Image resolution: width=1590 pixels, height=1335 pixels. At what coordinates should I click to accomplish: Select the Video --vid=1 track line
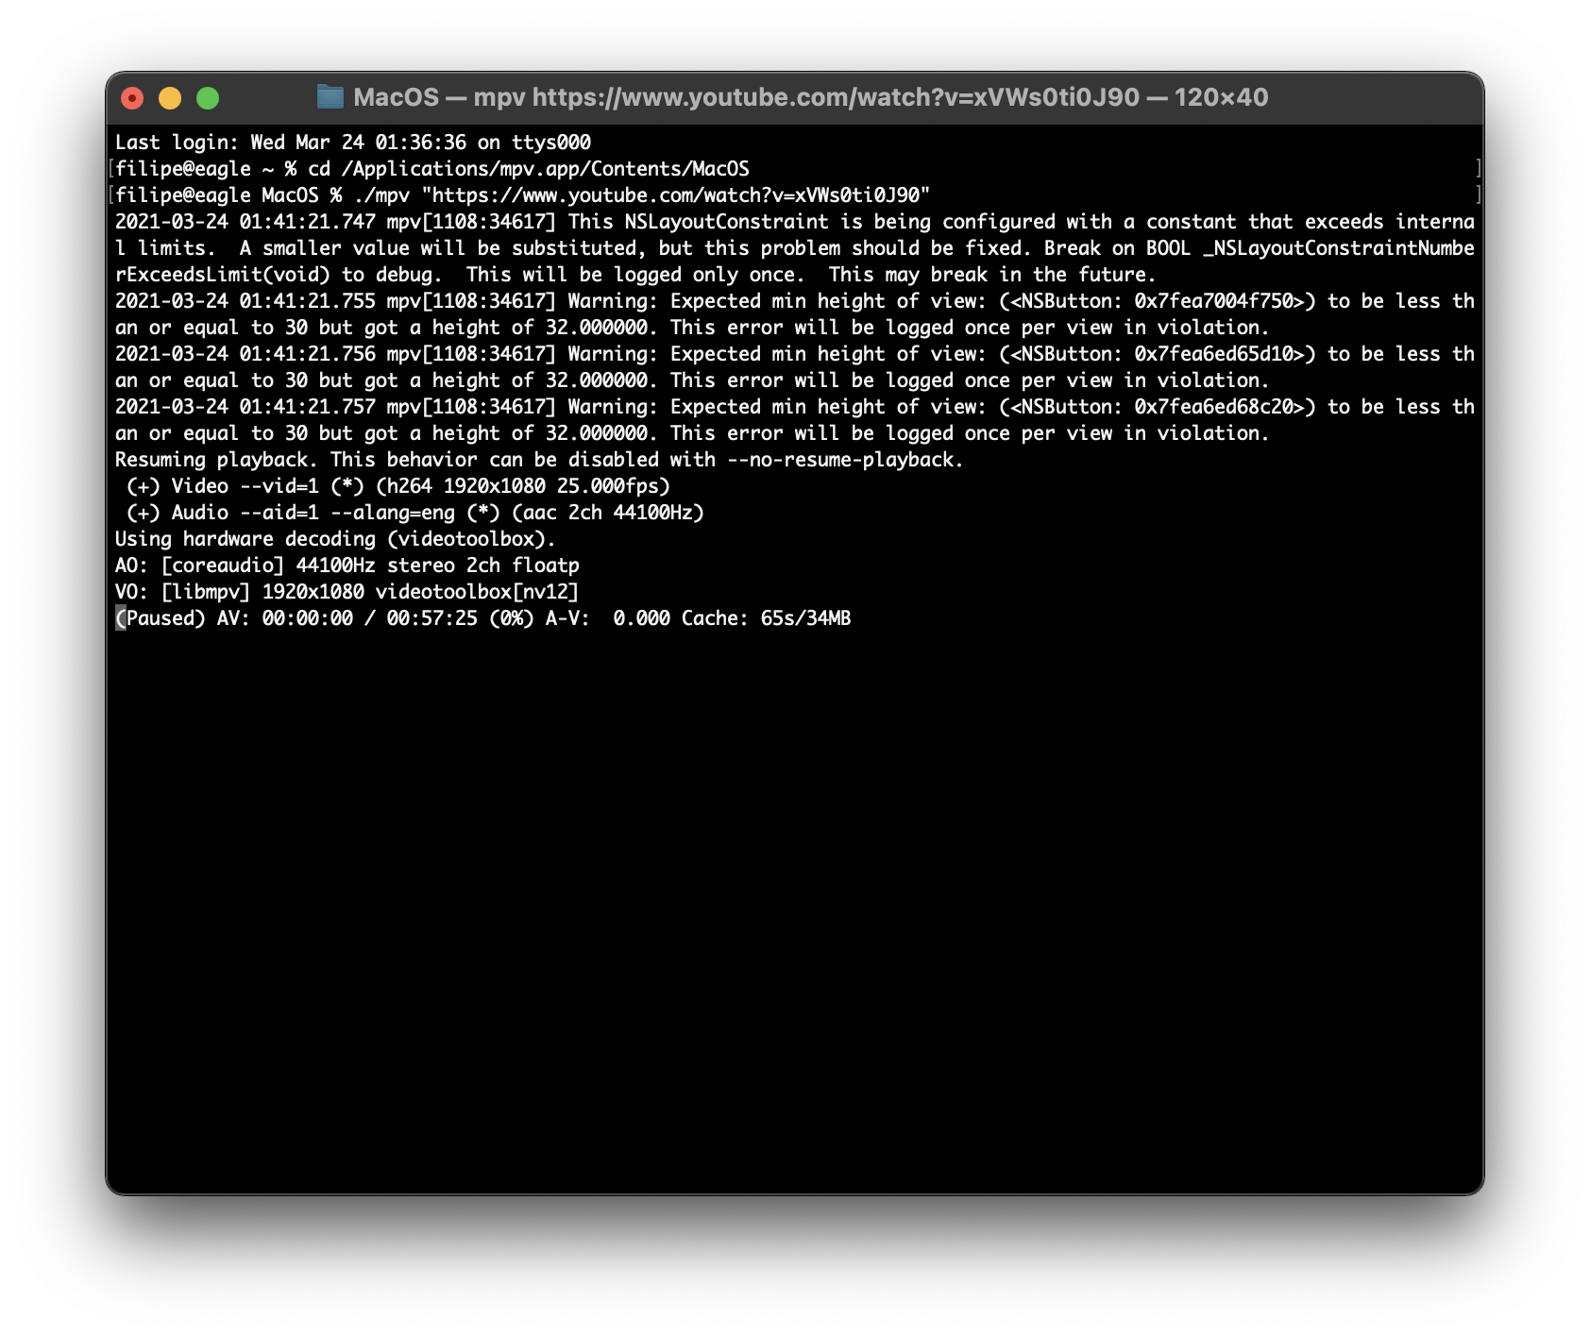coord(397,486)
